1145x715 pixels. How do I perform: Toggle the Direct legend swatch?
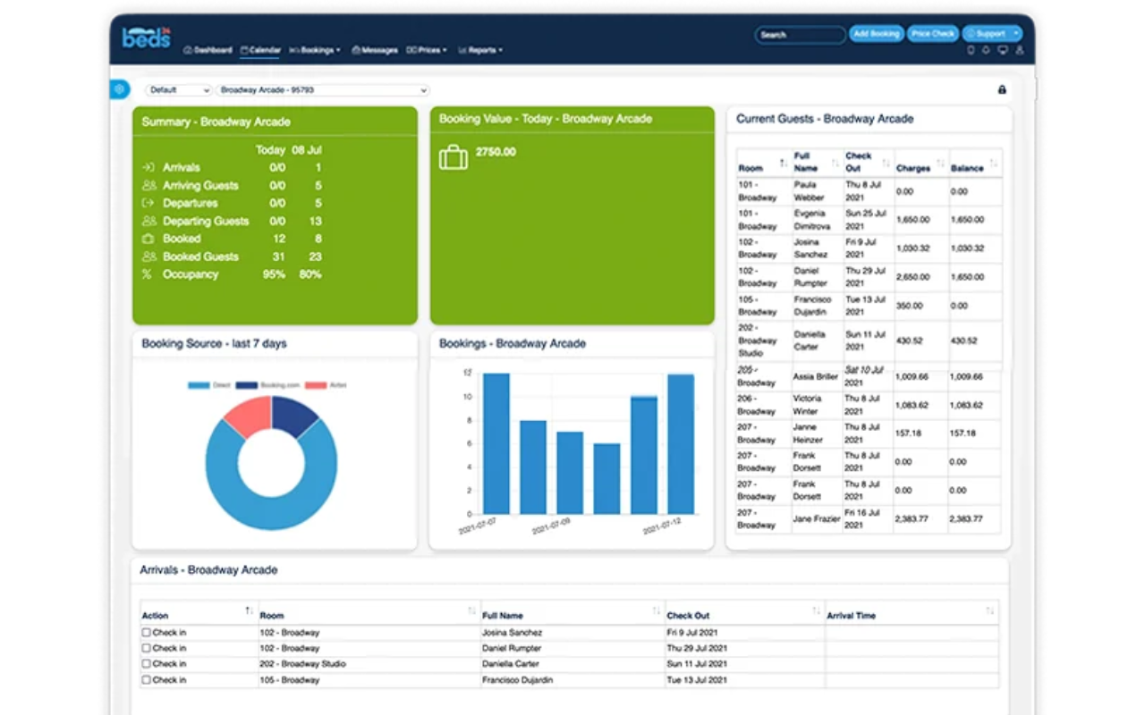199,385
